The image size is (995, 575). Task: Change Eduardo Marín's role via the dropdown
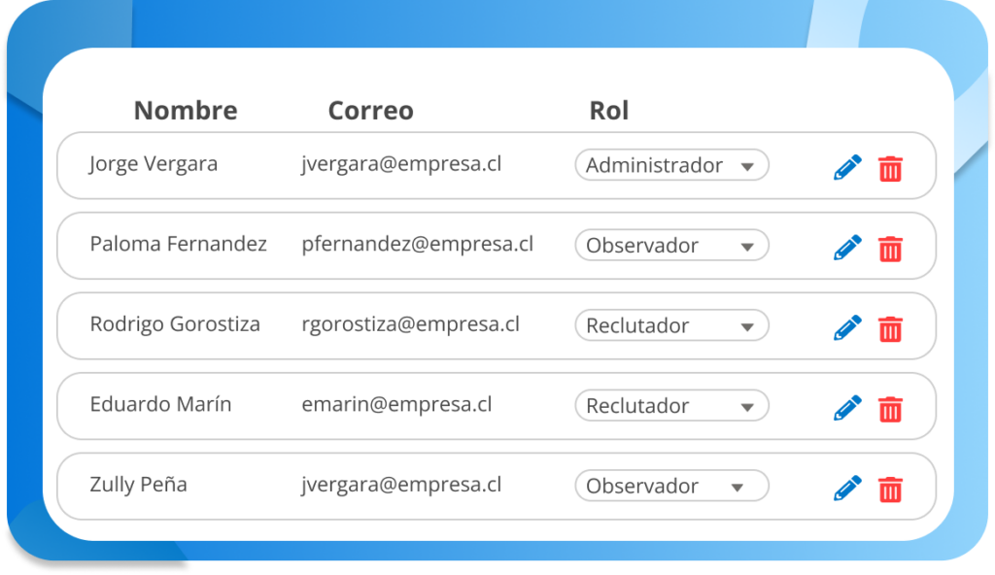pyautogui.click(x=671, y=406)
